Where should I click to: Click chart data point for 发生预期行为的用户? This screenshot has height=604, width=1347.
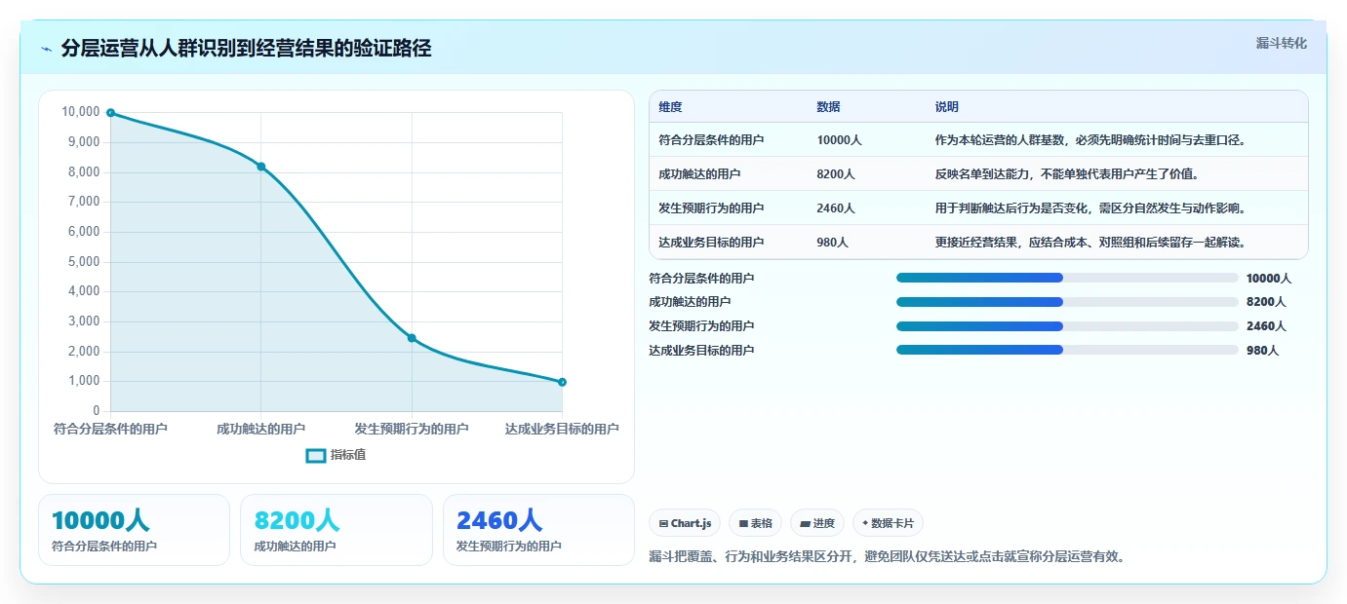tap(412, 338)
